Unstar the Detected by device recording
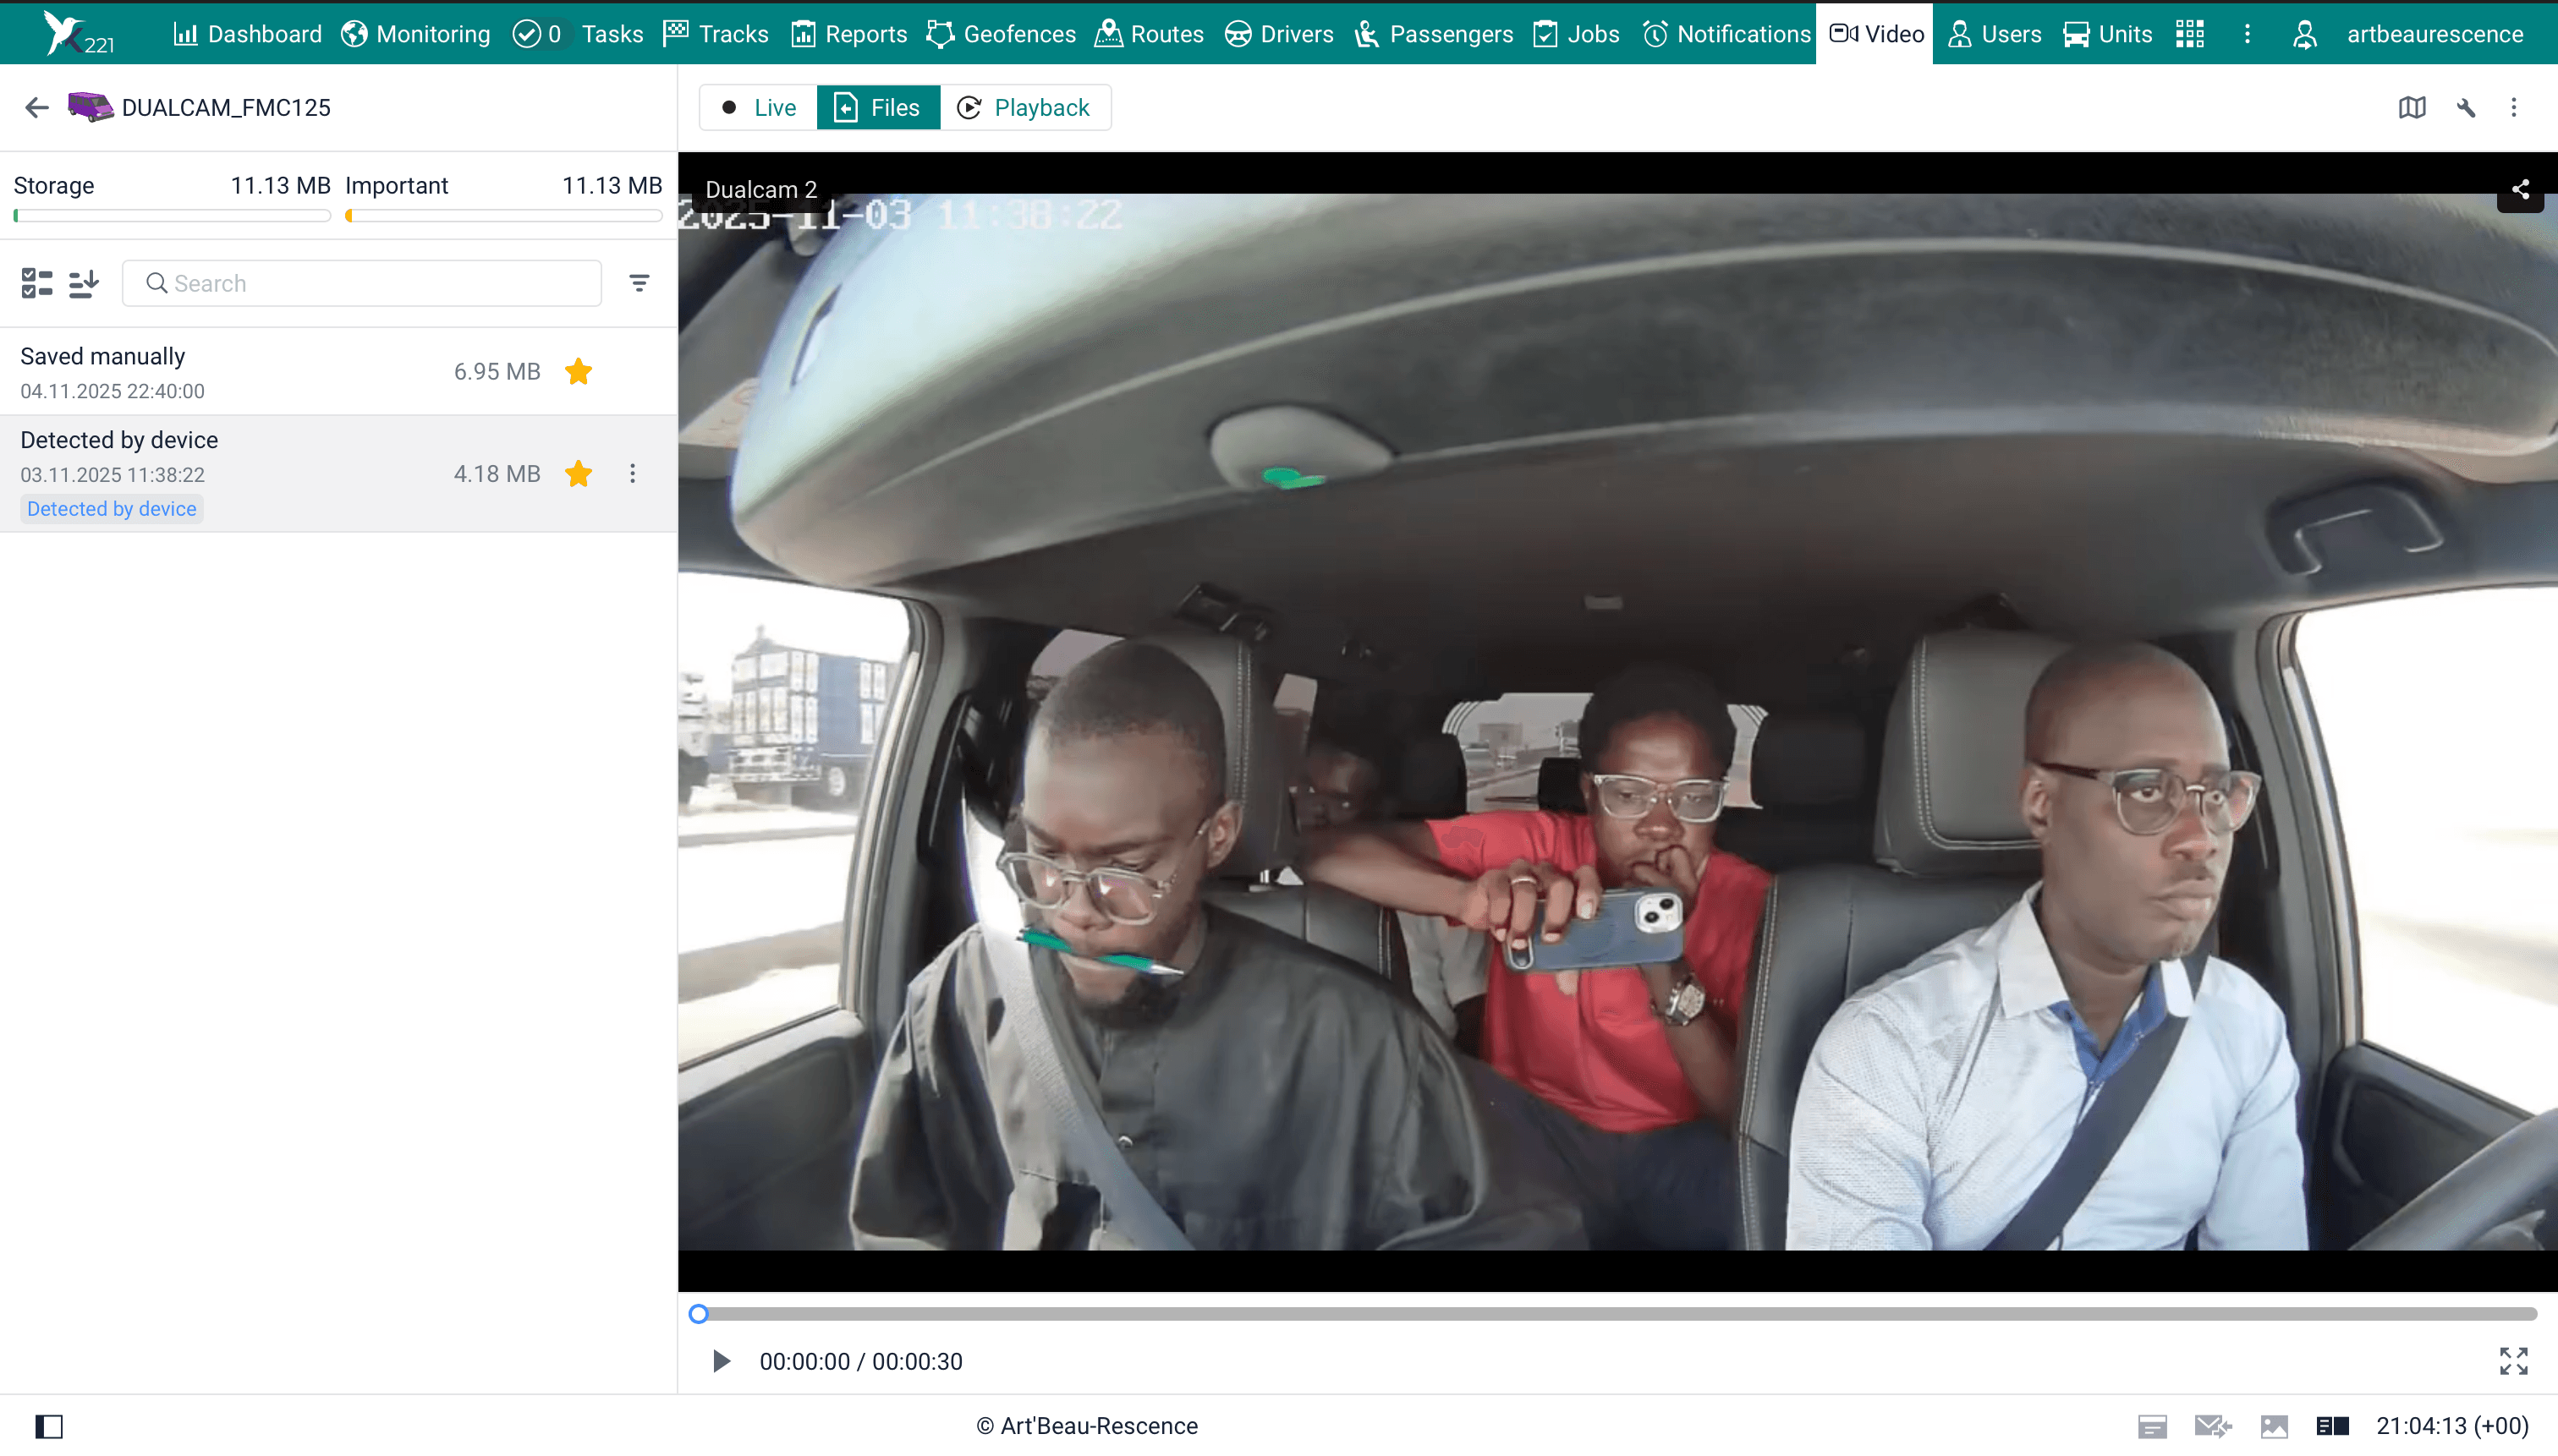 point(579,473)
